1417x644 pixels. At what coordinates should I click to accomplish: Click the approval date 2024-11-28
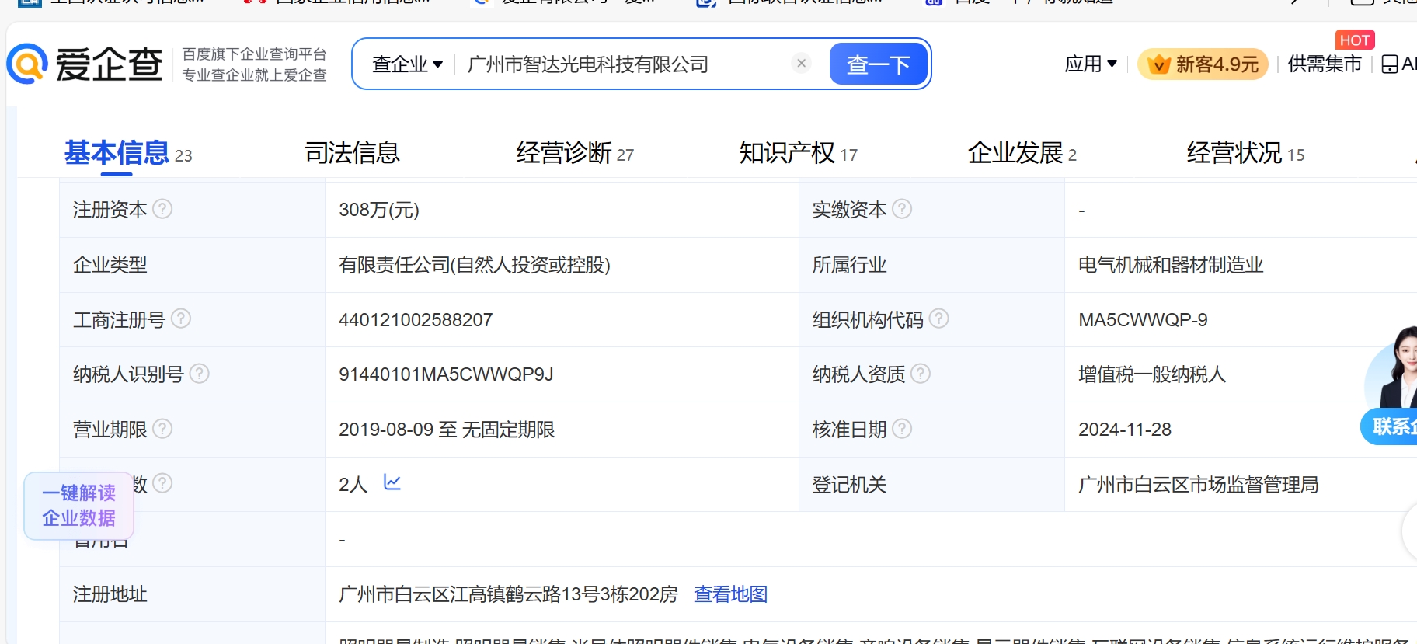[x=1125, y=430]
